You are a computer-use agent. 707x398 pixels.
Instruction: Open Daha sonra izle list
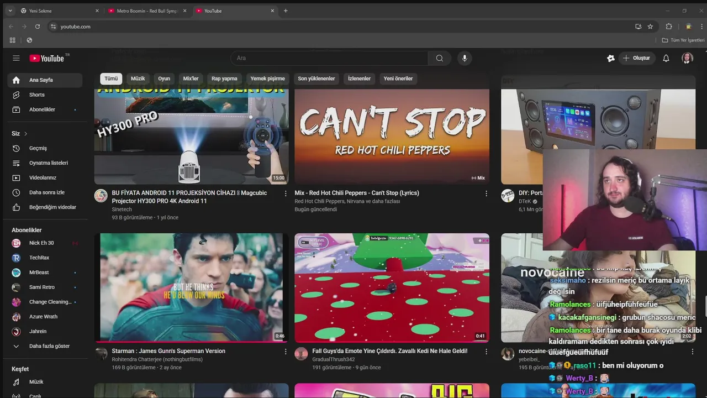[45, 192]
